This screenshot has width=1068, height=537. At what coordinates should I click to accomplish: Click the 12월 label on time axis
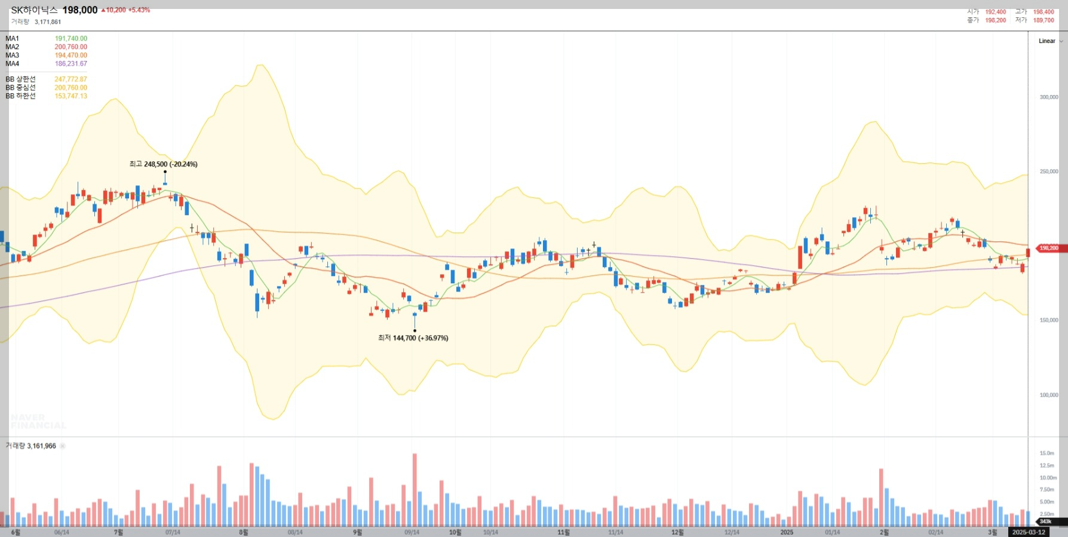point(677,532)
